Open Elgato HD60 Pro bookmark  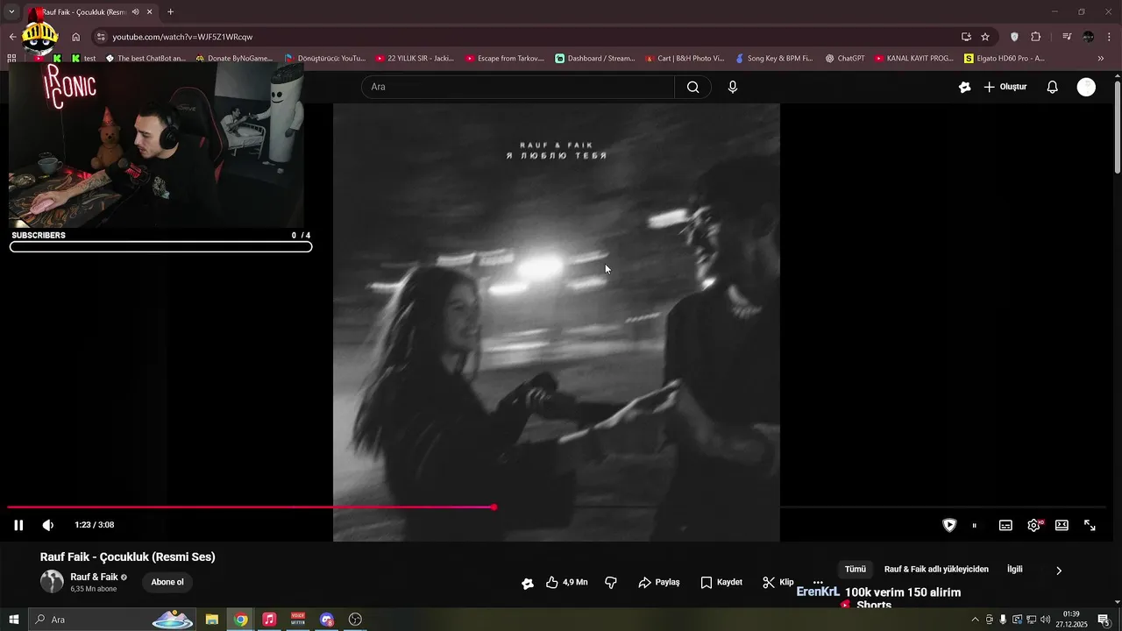pos(1005,59)
